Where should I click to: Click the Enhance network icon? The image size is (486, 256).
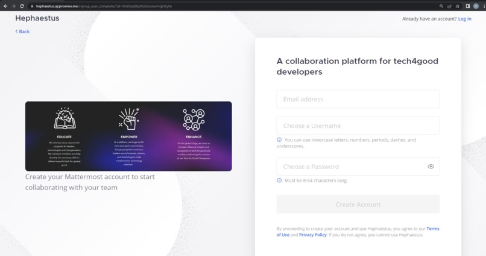click(x=194, y=120)
